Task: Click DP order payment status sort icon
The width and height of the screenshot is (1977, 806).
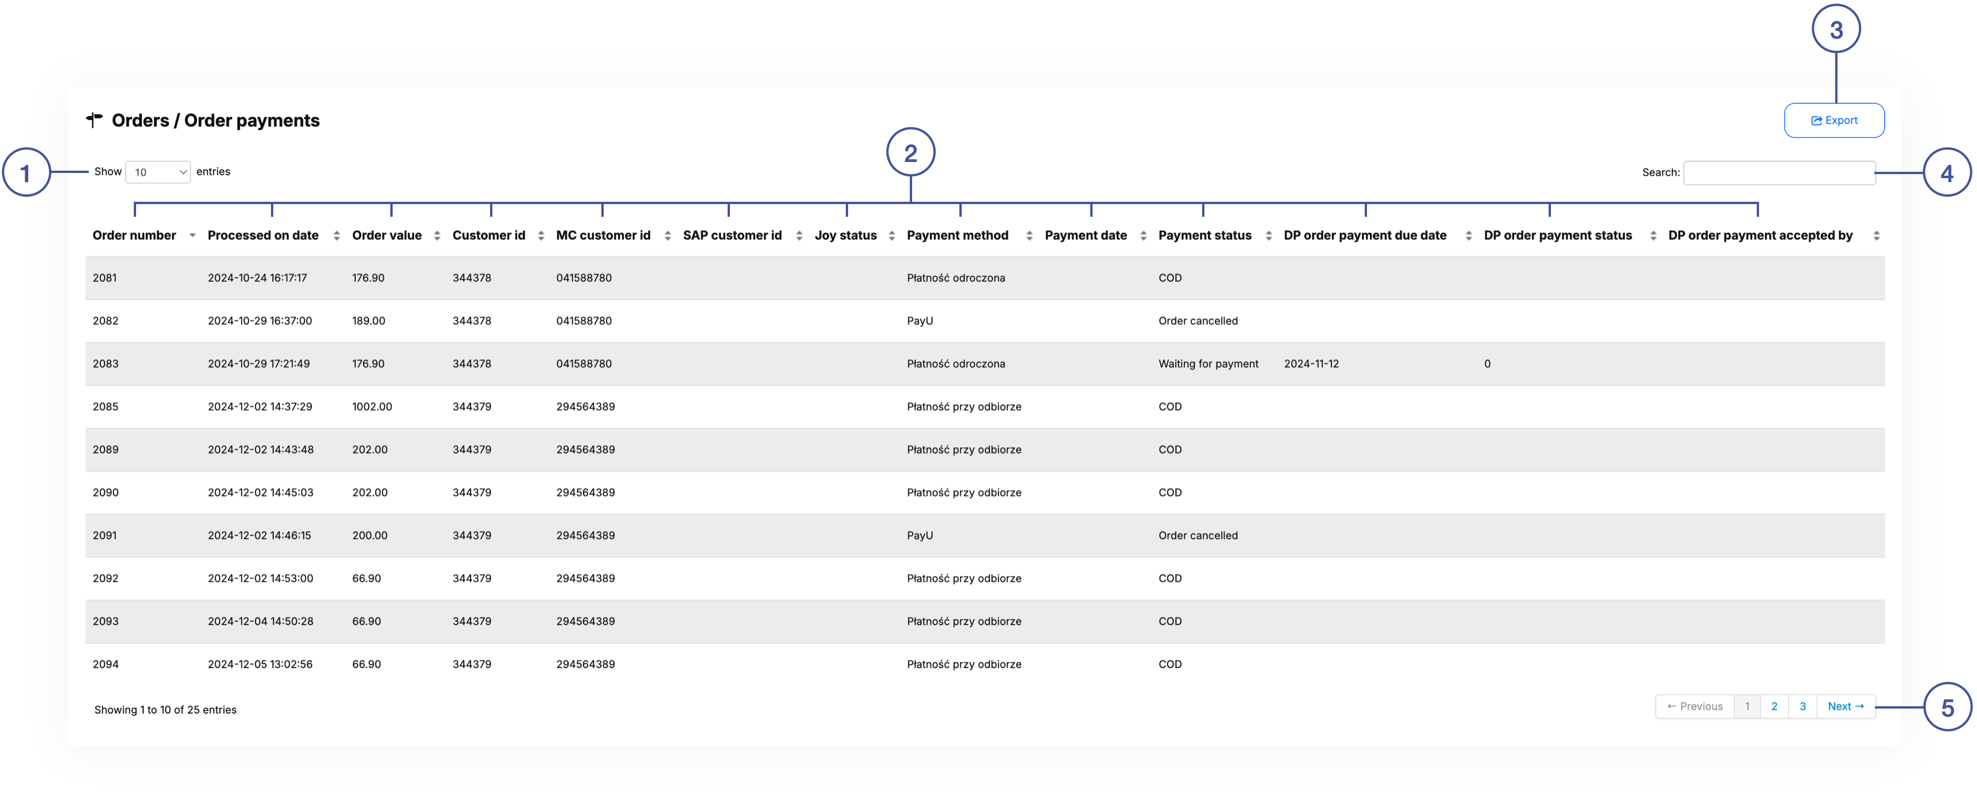Action: tap(1653, 236)
